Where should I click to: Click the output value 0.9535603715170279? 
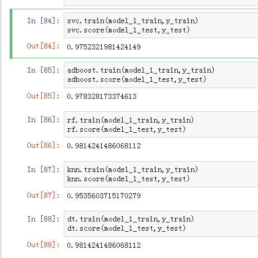[104, 196]
